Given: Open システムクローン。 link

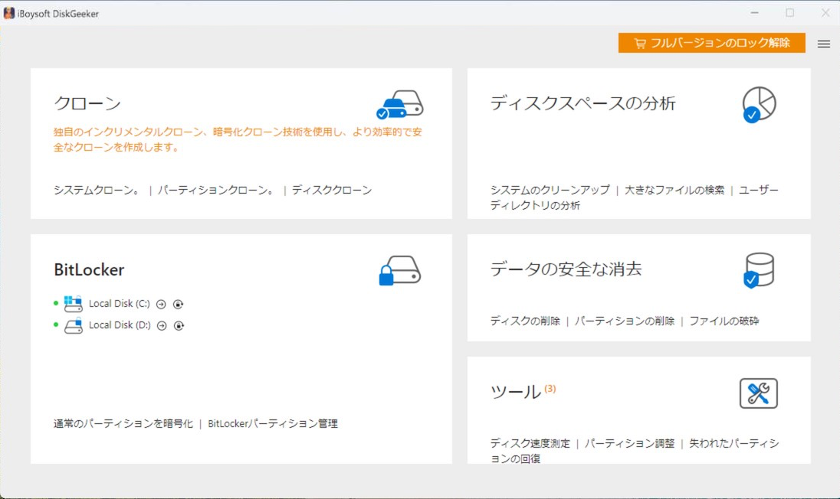Looking at the screenshot, I should click(97, 190).
